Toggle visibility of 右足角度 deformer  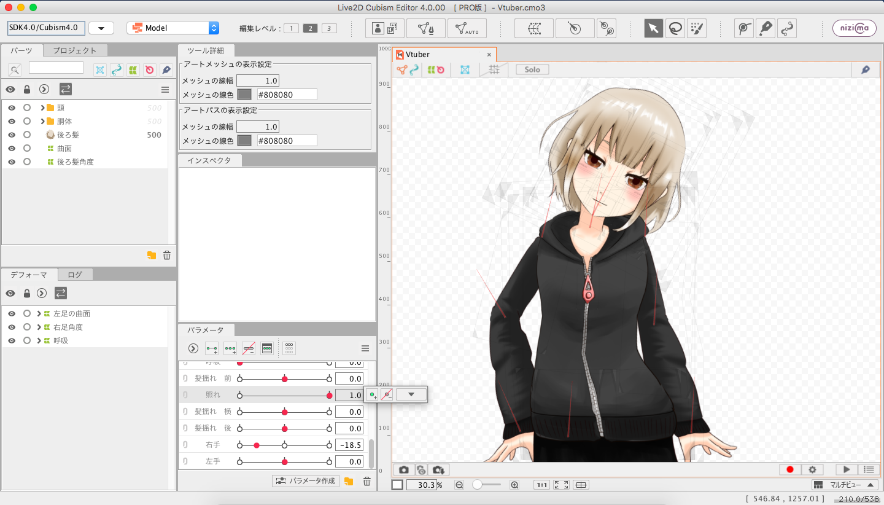tap(12, 327)
